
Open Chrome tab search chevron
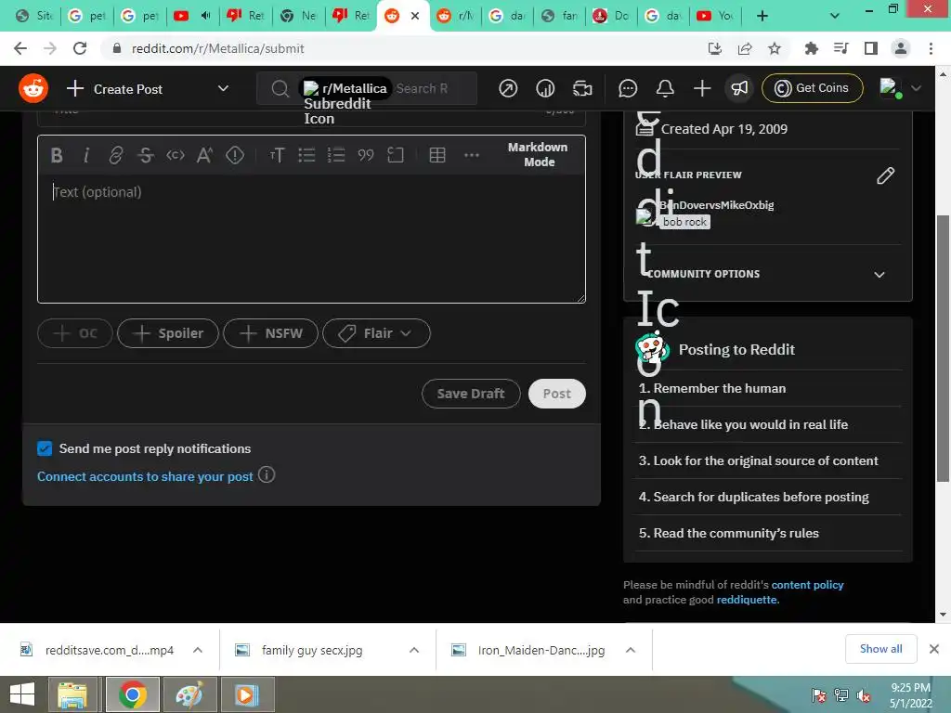pyautogui.click(x=835, y=16)
